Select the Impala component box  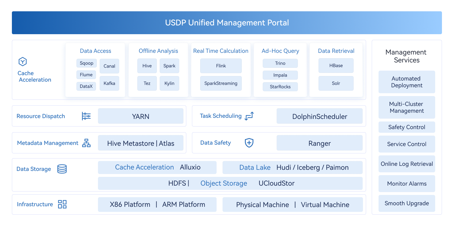pyautogui.click(x=280, y=75)
